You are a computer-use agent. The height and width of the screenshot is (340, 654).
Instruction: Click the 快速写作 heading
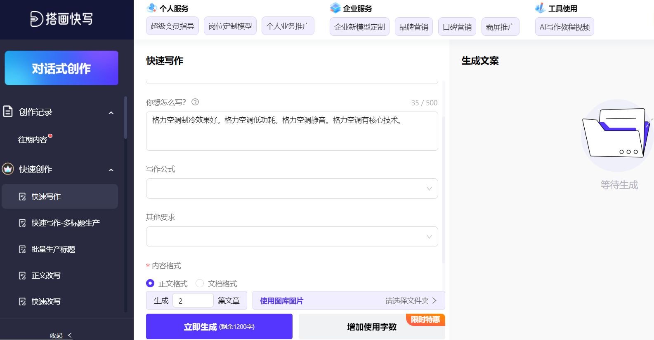point(165,61)
